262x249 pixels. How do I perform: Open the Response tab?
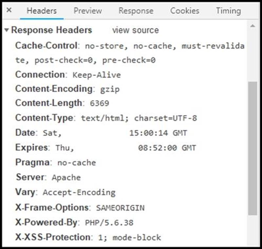point(136,11)
